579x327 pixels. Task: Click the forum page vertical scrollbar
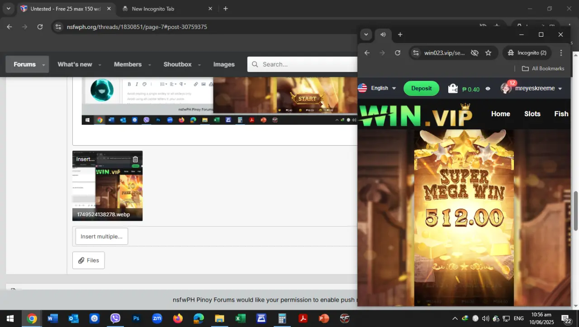[576, 211]
